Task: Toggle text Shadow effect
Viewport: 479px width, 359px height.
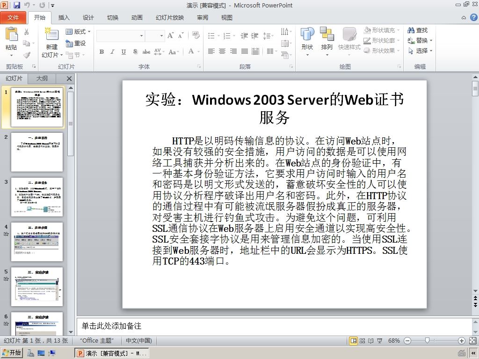Action: coord(135,51)
